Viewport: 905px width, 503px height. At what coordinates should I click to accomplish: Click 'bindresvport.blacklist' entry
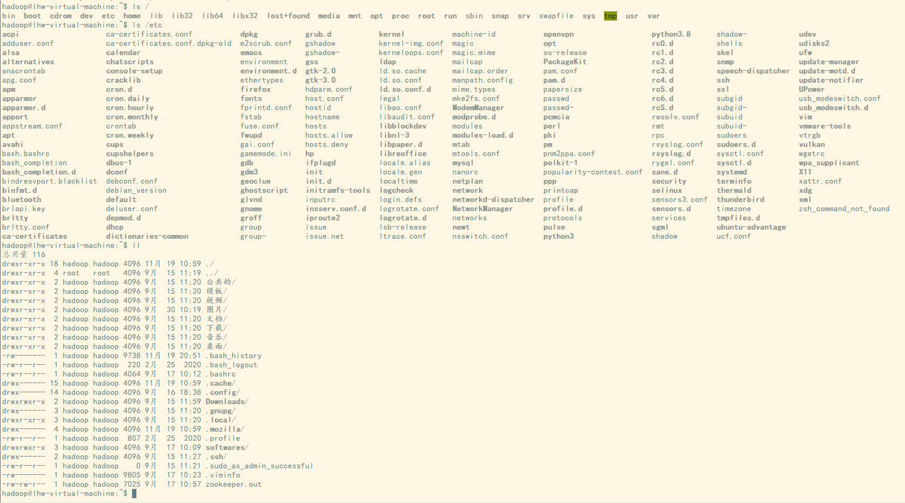[x=49, y=182]
